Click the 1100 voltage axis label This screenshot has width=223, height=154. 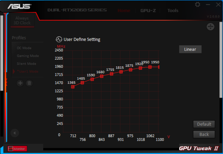(160, 140)
